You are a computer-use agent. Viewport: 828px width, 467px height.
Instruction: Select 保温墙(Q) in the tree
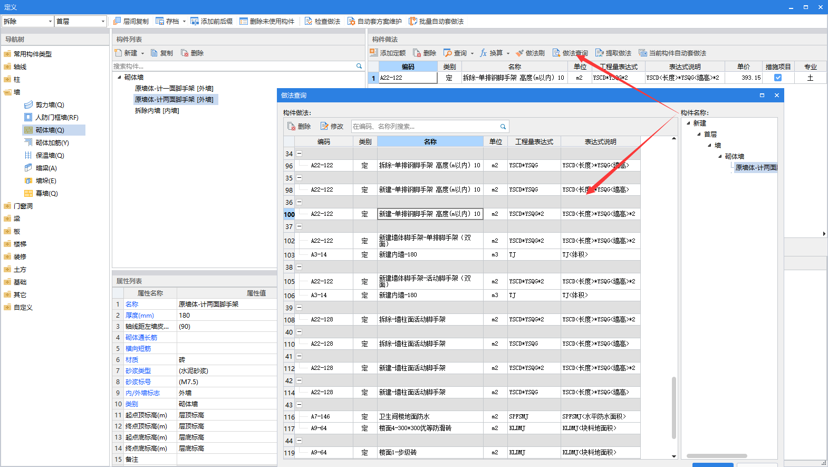pos(50,155)
